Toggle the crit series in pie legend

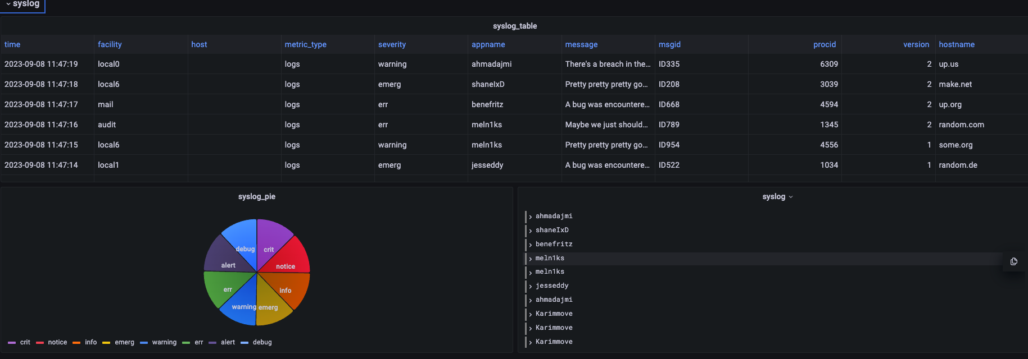pyautogui.click(x=25, y=342)
